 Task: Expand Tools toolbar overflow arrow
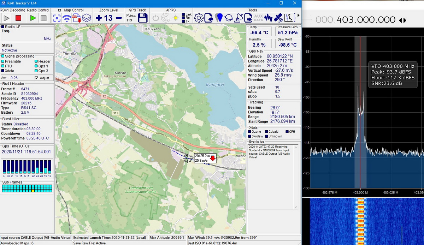pyautogui.click(x=299, y=16)
